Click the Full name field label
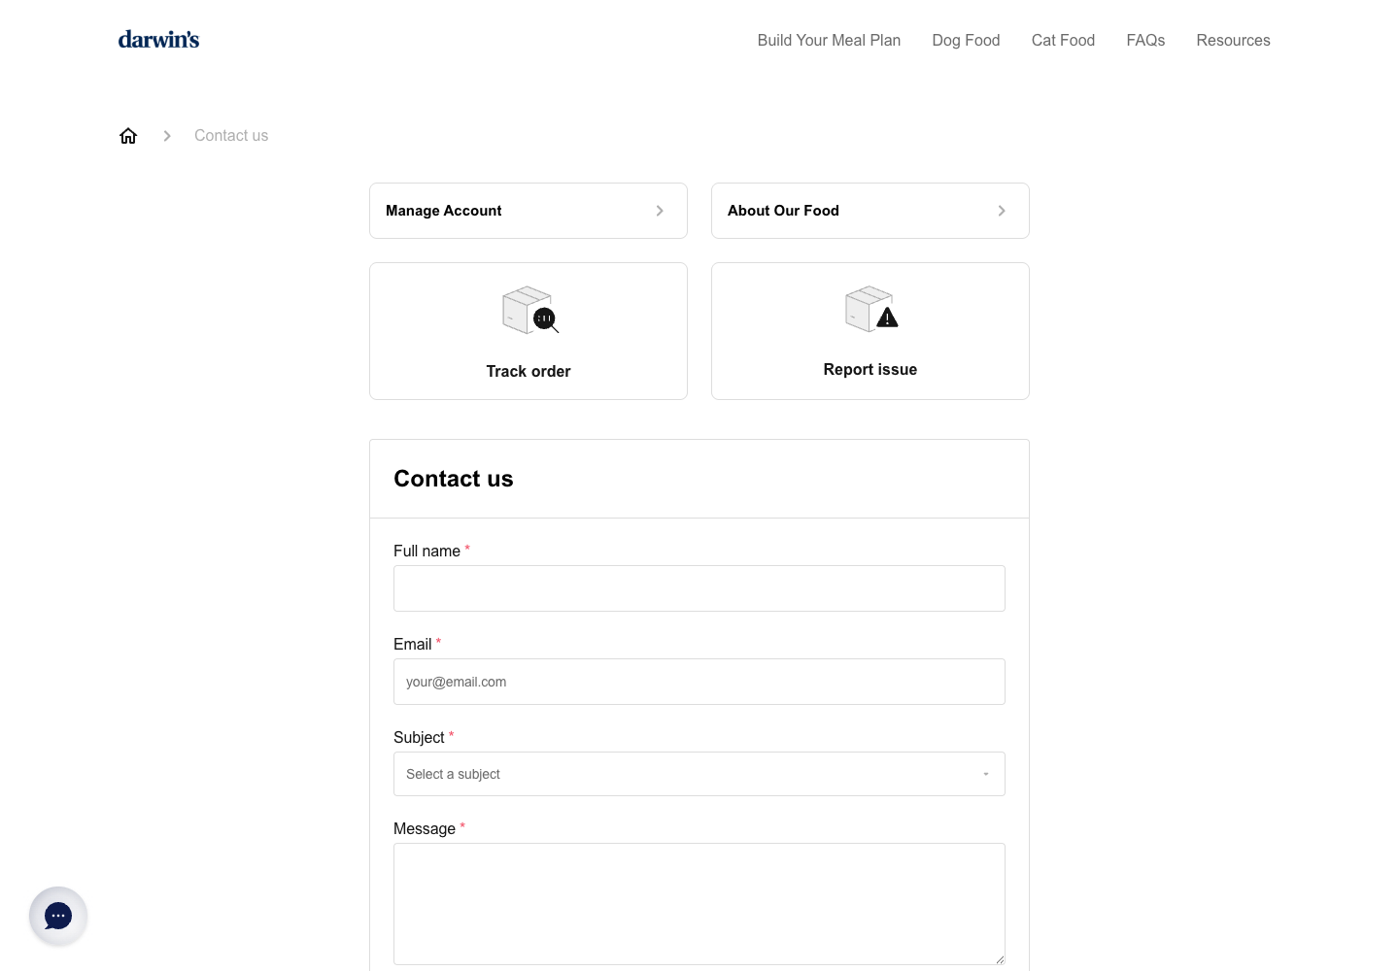Viewport: 1399px width, 971px height. pos(427,551)
